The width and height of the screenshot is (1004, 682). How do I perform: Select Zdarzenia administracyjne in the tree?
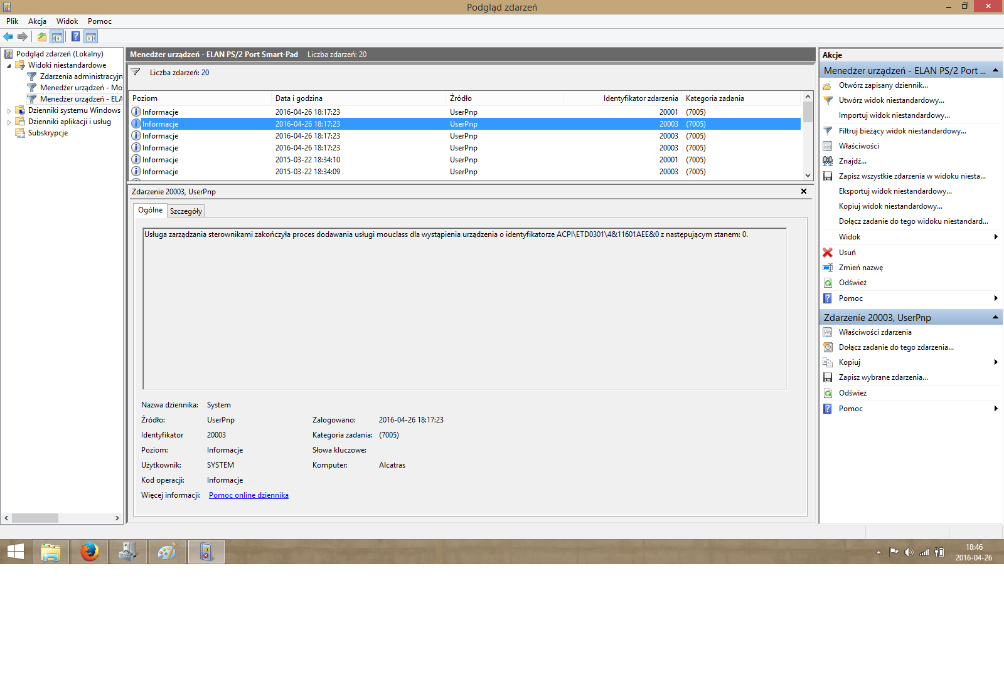[81, 76]
